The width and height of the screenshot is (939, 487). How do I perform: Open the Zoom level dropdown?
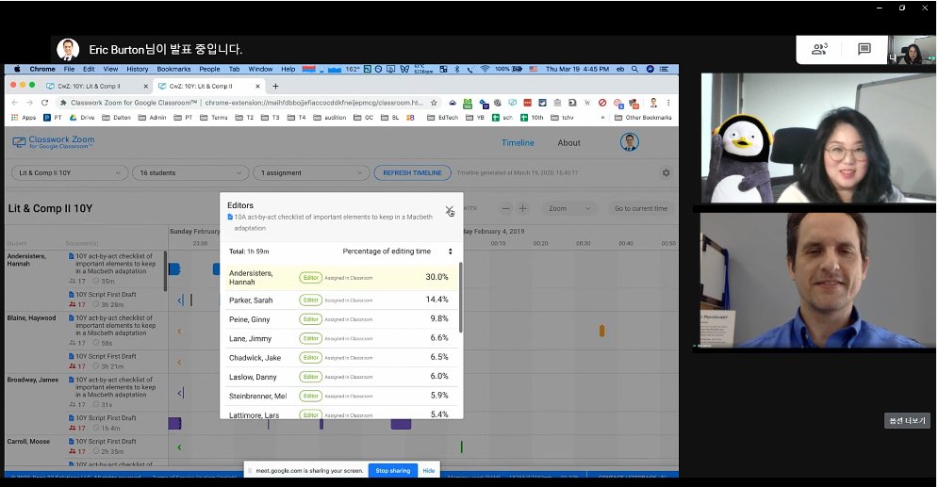click(x=568, y=208)
